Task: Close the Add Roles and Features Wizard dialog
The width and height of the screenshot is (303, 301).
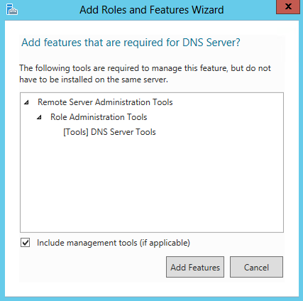Action: click(x=288, y=7)
